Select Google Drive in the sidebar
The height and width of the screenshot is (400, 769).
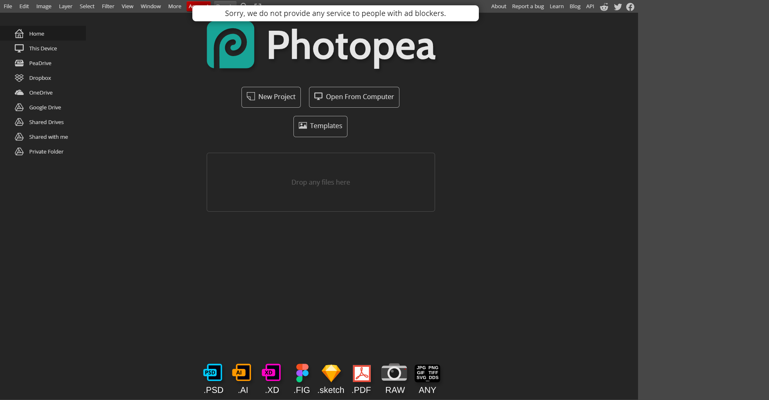[44, 107]
